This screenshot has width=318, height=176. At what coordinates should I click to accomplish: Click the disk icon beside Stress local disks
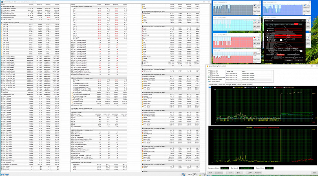tap(209, 79)
